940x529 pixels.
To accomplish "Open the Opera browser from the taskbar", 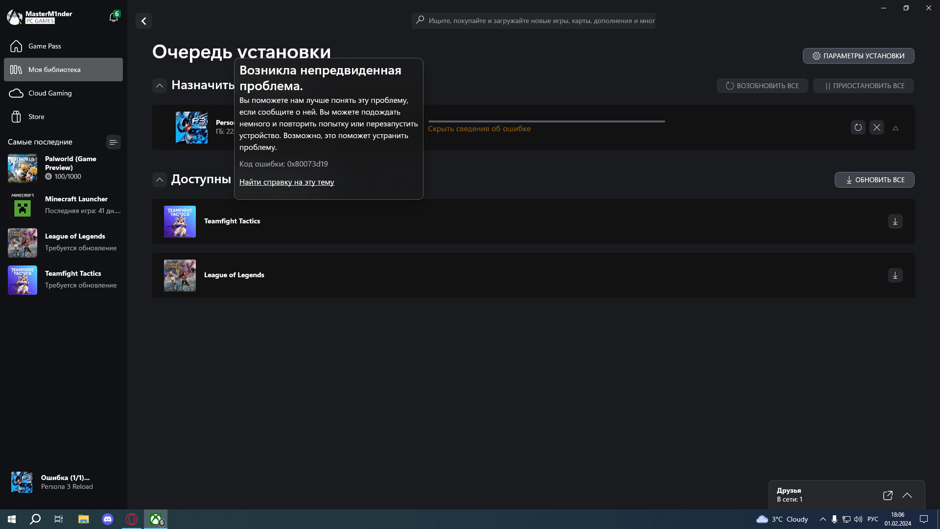I will pyautogui.click(x=132, y=519).
